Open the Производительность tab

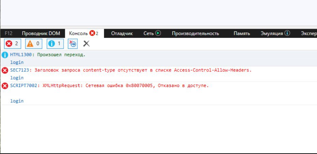click(196, 33)
